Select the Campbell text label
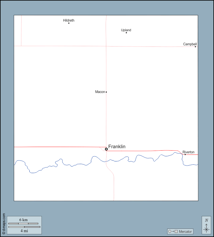Viewport: 214px width, 237px height. pos(190,44)
